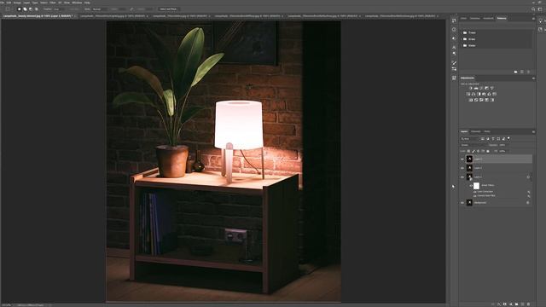Click the Smart Filters mask thumbnail

476,186
